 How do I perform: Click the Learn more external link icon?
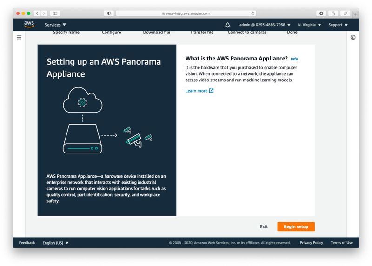point(211,91)
